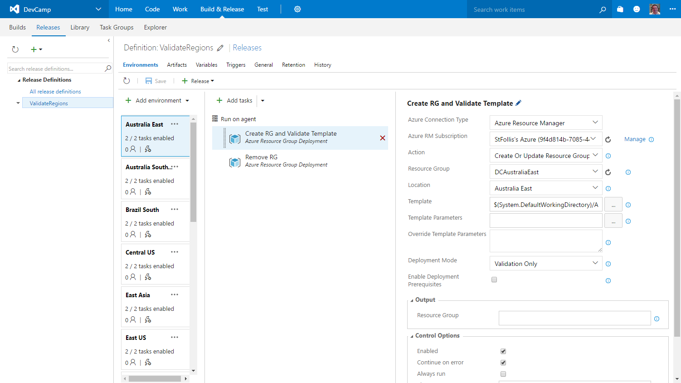Image resolution: width=681 pixels, height=383 pixels.
Task: Switch to Library tab
Action: click(80, 27)
